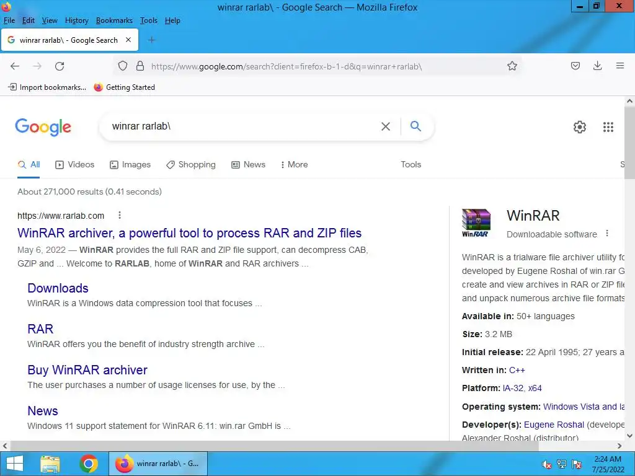Open the options dots beside Downloadable software
This screenshot has height=476, width=635.
(606, 234)
